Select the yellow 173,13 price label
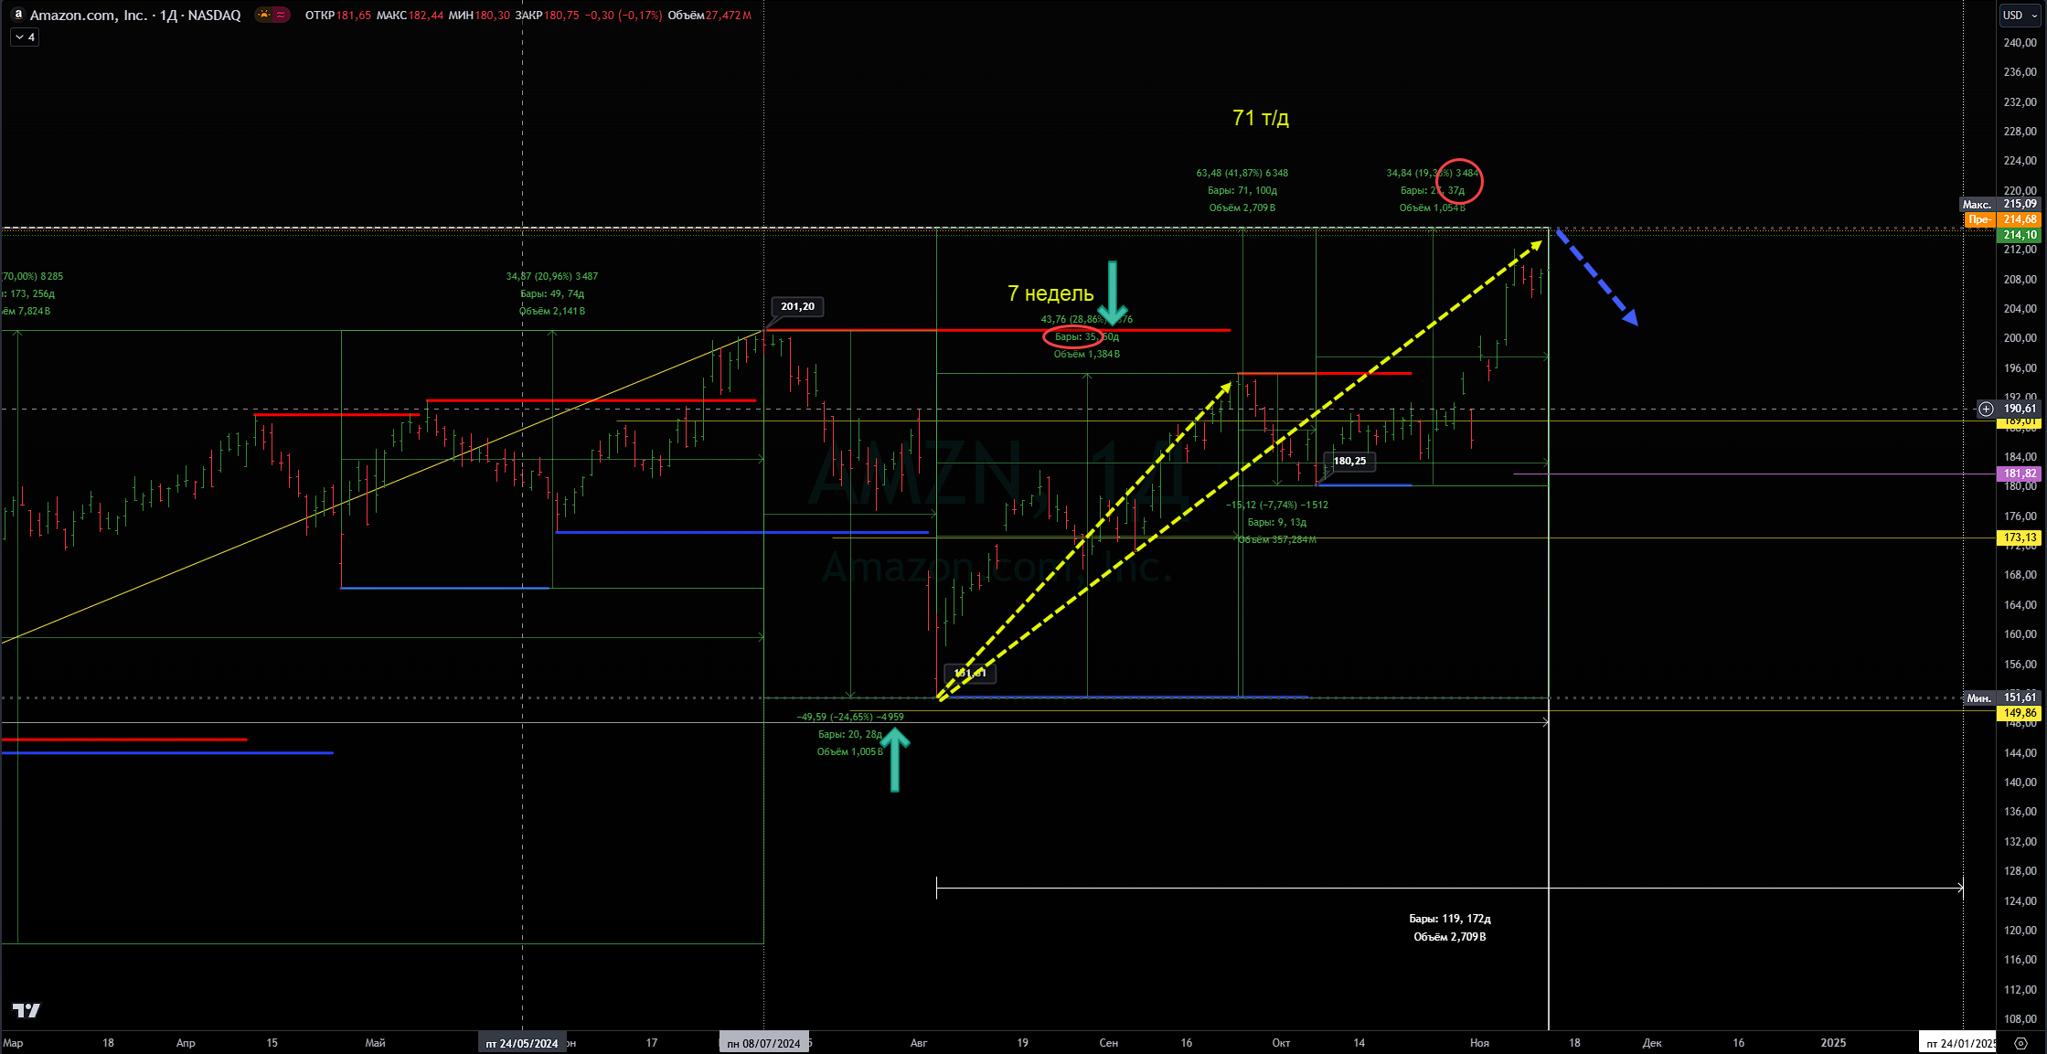 pyautogui.click(x=2020, y=538)
